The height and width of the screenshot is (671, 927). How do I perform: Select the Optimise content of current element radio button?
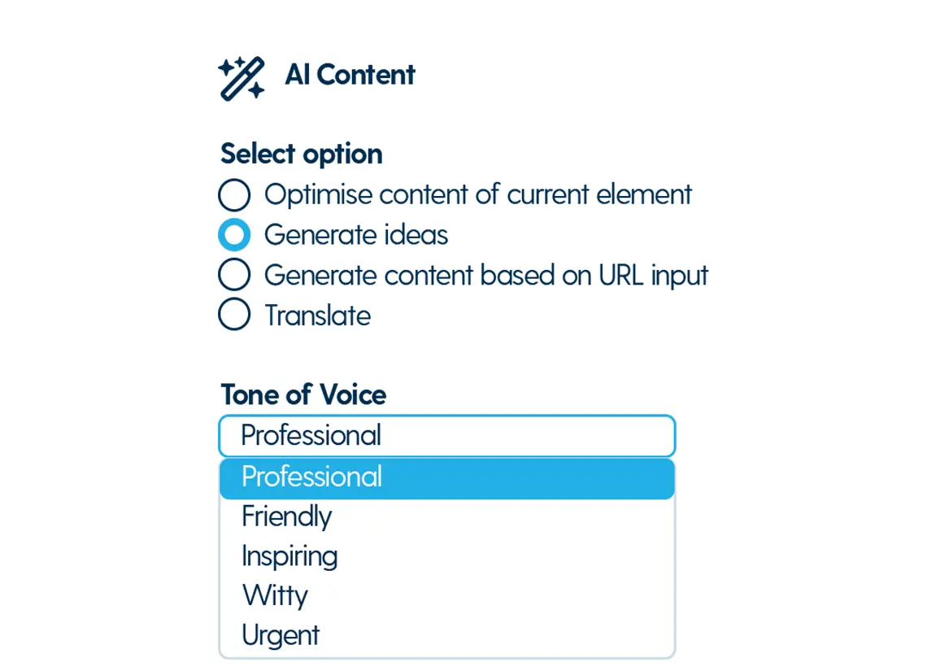click(234, 195)
